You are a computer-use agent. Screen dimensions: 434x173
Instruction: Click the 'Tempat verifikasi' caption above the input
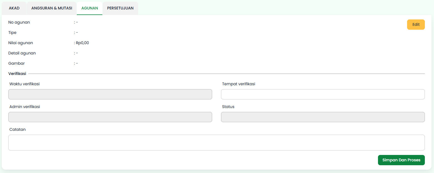click(238, 84)
